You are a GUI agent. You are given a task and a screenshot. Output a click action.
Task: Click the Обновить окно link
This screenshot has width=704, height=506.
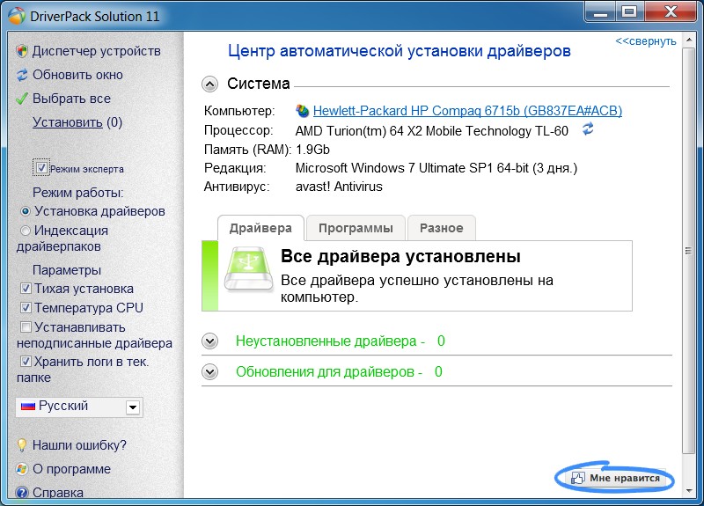[x=77, y=75]
